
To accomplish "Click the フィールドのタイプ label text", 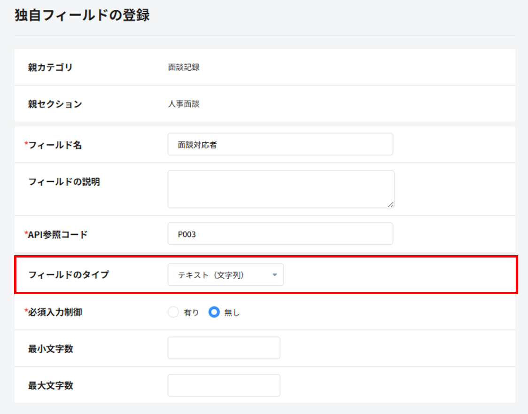I will click(69, 275).
